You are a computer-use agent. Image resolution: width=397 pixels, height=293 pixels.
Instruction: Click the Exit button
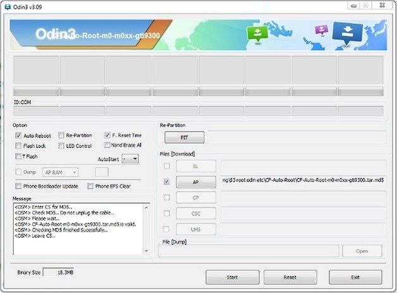click(355, 277)
